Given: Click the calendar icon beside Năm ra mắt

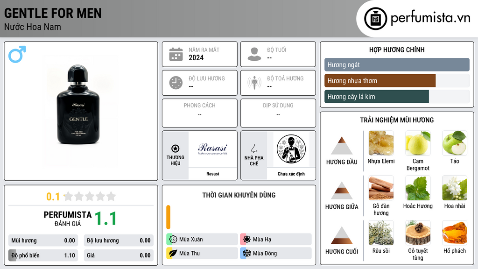Looking at the screenshot, I should tap(176, 54).
